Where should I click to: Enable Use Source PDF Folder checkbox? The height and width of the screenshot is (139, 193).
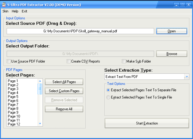[x=9, y=61]
